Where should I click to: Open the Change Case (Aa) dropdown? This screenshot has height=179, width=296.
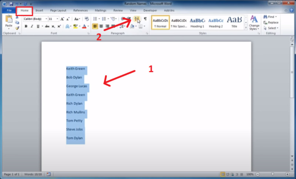pyautogui.click(x=77, y=19)
